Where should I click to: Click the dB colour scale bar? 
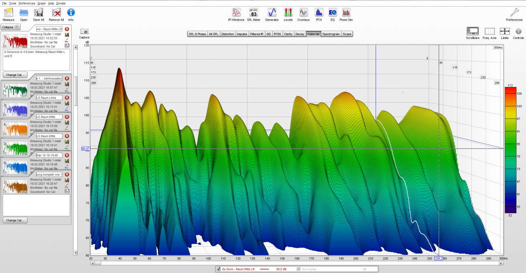(x=510, y=150)
